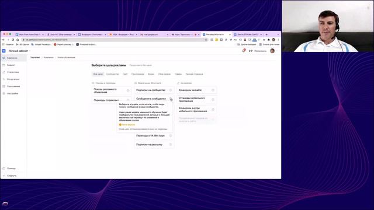
Task: Choose Установки мобильного приложения goal
Action: pos(196,100)
